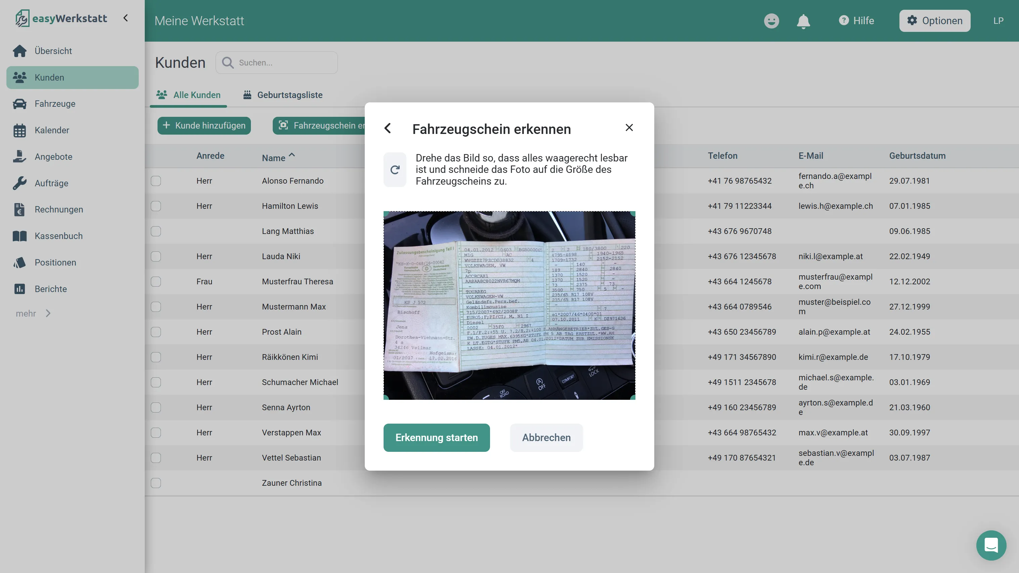1019x573 pixels.
Task: Click the Positionen icon
Action: [x=19, y=262]
